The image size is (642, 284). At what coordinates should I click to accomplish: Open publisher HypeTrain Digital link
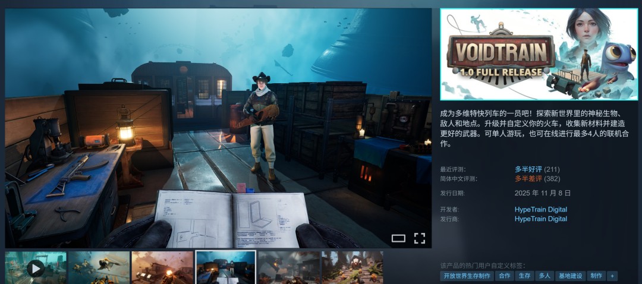(540, 219)
